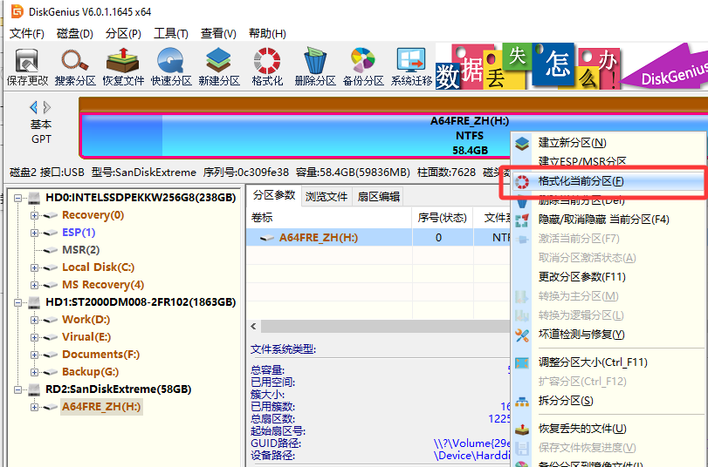Switch to the 扇区编辑 tab
This screenshot has width=708, height=467.
[378, 197]
